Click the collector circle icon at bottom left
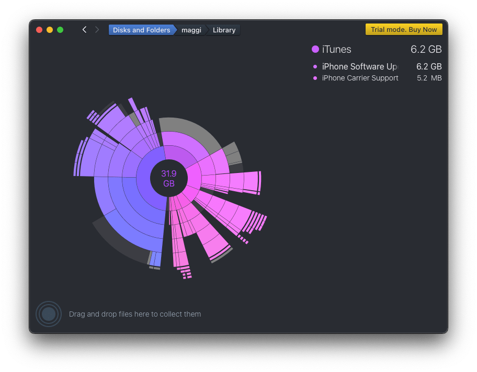This screenshot has width=477, height=372. 49,314
